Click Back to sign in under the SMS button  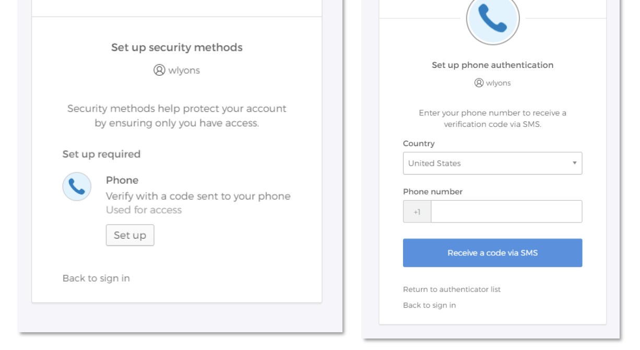429,305
